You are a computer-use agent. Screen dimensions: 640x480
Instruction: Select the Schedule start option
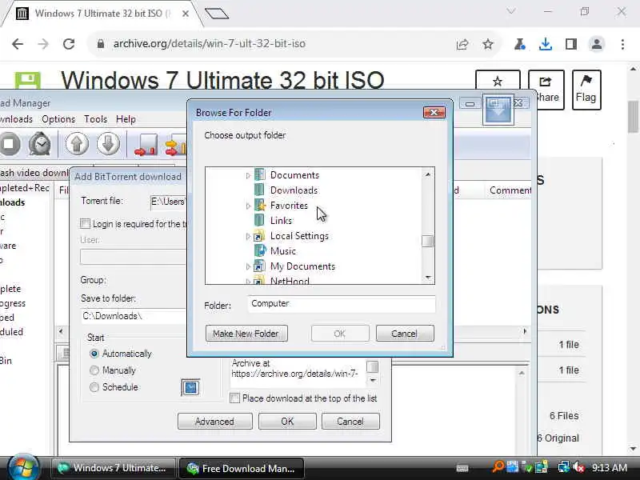pos(94,387)
